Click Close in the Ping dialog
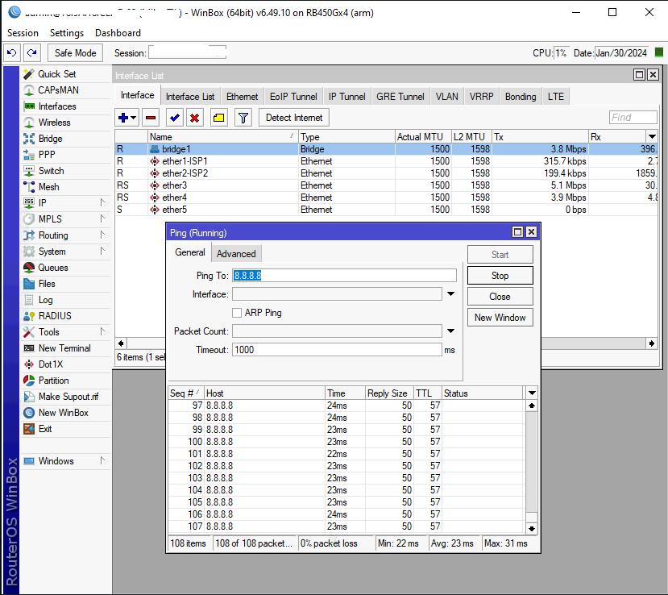This screenshot has height=595, width=668. coord(500,297)
